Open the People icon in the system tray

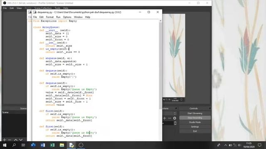(219, 145)
